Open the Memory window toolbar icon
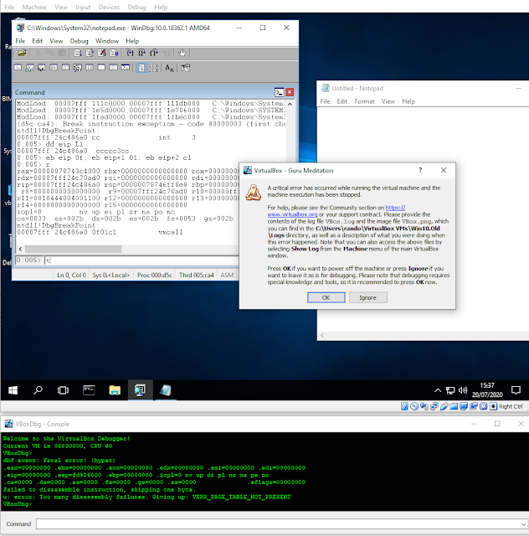The height and width of the screenshot is (536, 529). [65, 67]
